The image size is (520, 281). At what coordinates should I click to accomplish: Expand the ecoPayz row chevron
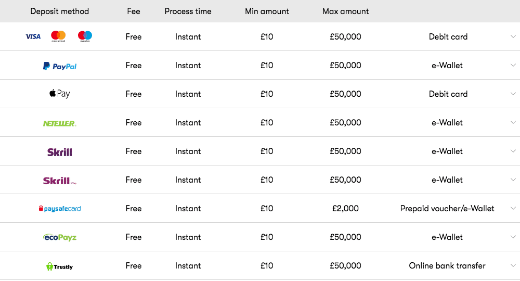(513, 237)
